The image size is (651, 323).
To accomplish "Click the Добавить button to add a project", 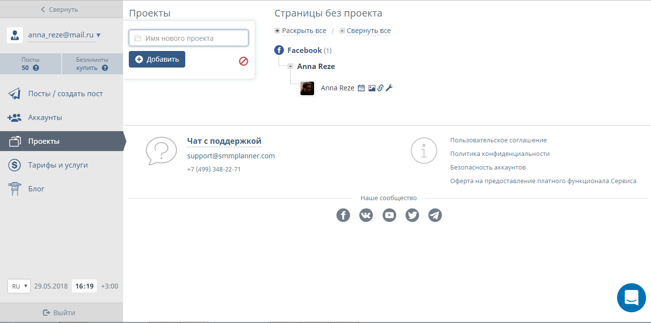I will click(157, 59).
